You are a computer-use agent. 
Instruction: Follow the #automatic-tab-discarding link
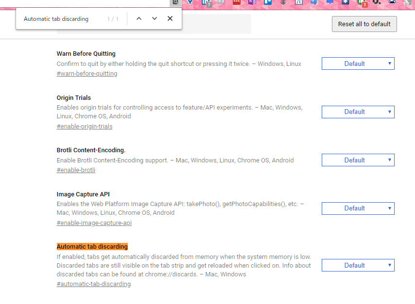pos(94,284)
